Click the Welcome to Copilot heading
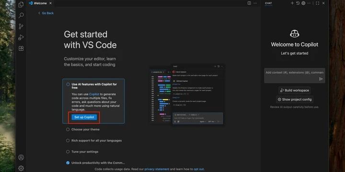The height and width of the screenshot is (172, 345). point(294,44)
